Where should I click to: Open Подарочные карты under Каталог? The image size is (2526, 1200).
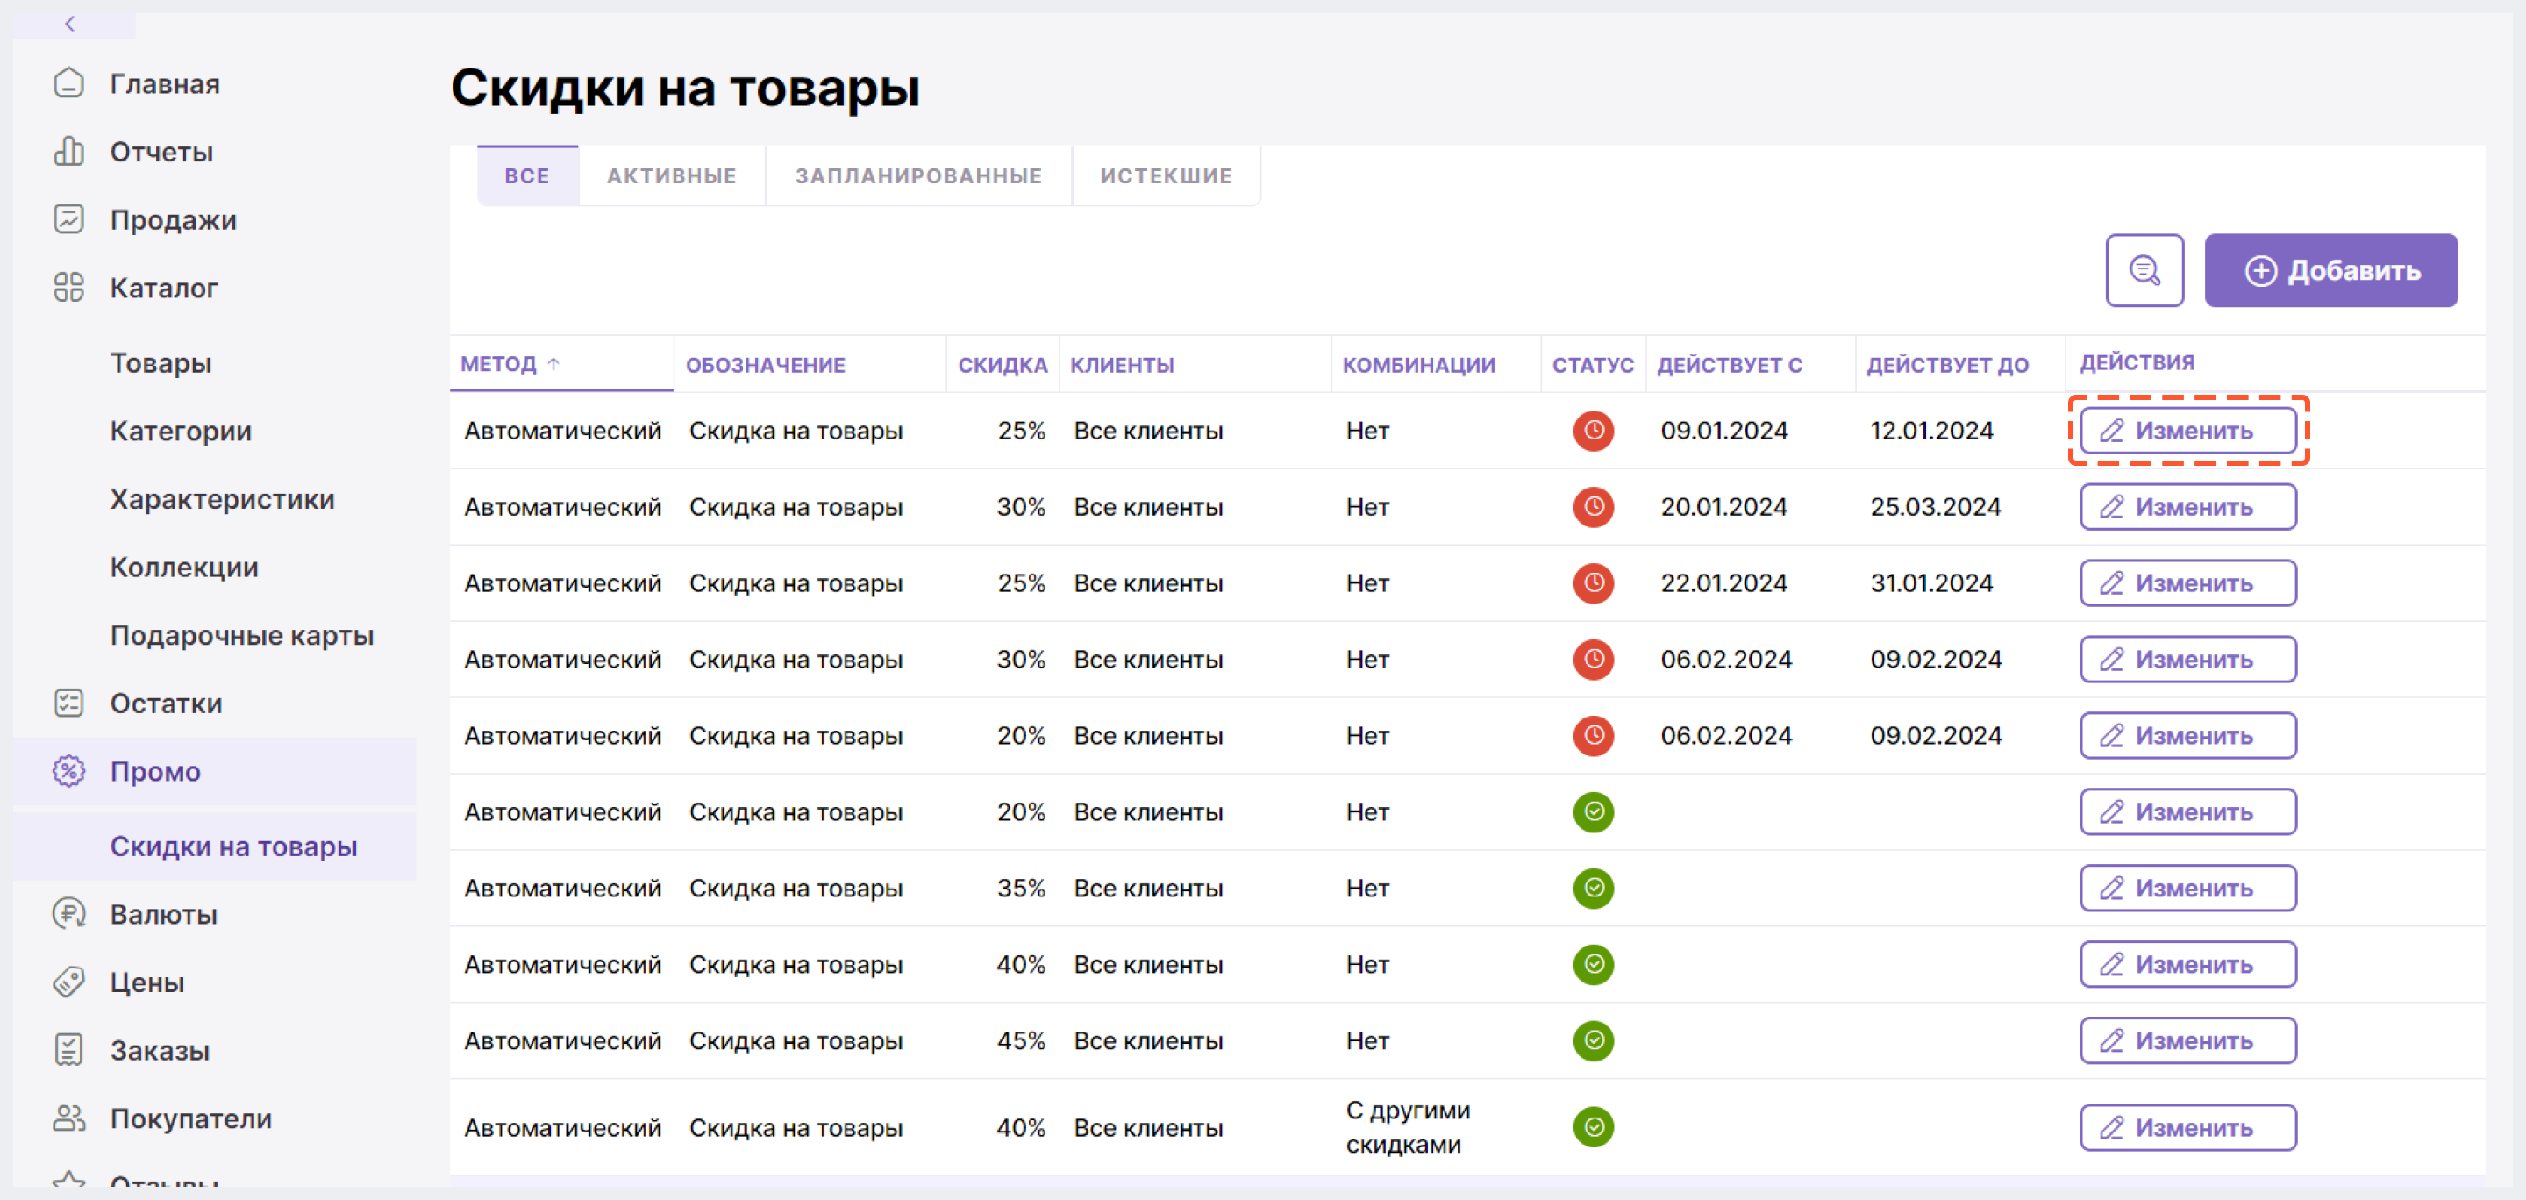(241, 635)
